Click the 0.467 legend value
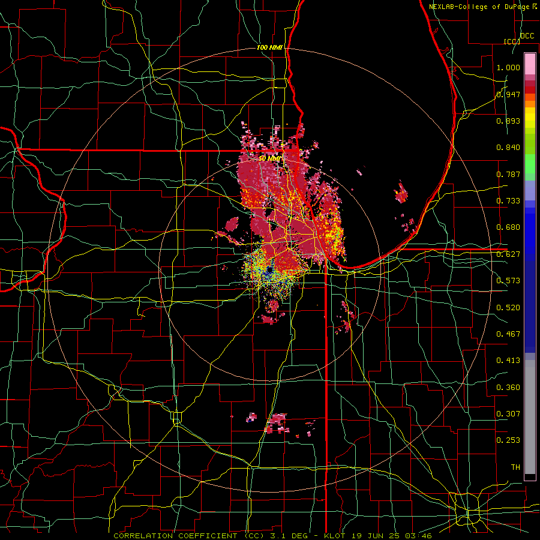 [x=508, y=334]
